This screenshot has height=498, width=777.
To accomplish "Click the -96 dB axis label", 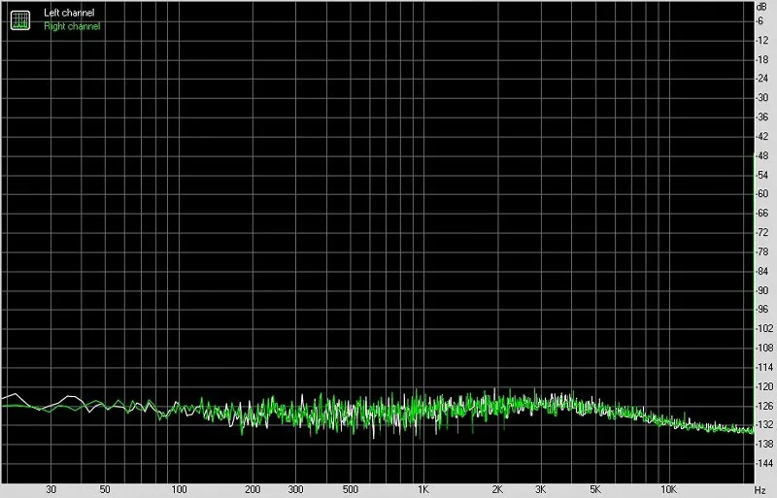I will click(x=762, y=310).
